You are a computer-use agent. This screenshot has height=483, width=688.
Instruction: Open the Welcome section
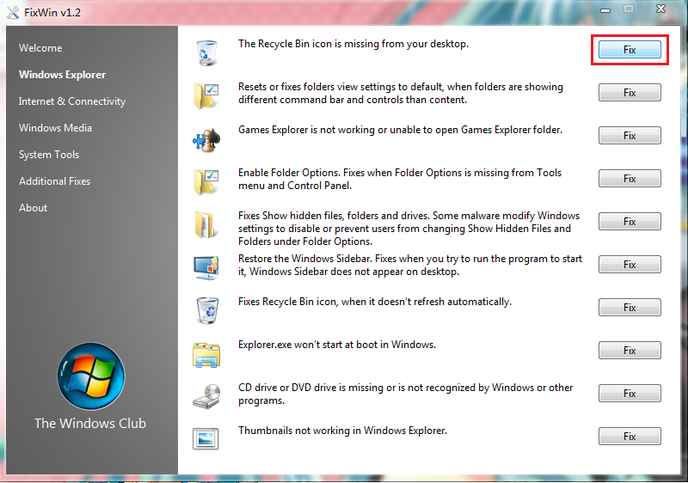pos(40,48)
